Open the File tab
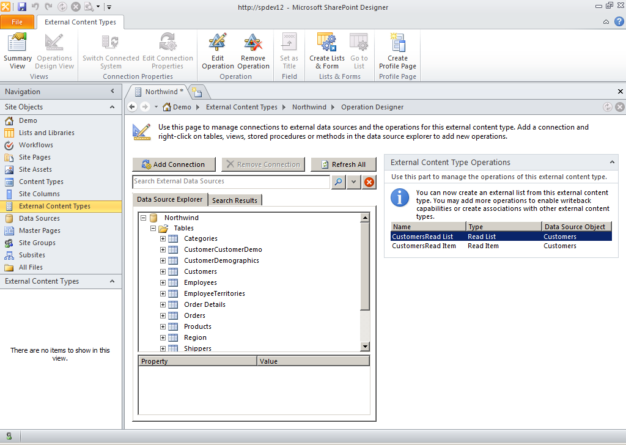Image resolution: width=626 pixels, height=445 pixels. click(x=17, y=22)
